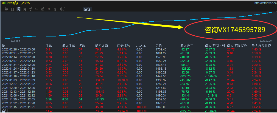This screenshot has height=113, width=277.
Task: Click the 手数 column header
Action: pyautogui.click(x=49, y=46)
